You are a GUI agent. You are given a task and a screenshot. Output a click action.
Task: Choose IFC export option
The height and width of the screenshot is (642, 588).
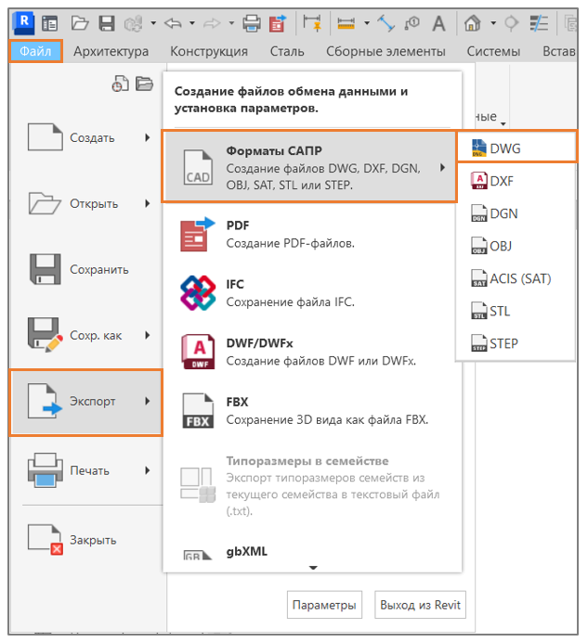tap(311, 293)
